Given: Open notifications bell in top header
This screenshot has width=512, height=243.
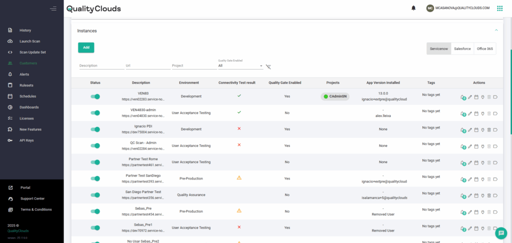Looking at the screenshot, I should pyautogui.click(x=413, y=8).
